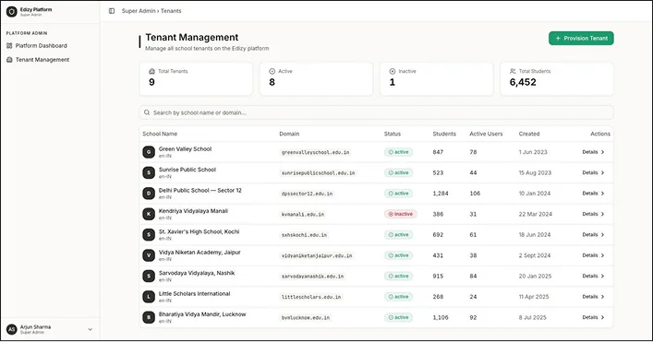The image size is (653, 342).
Task: Click the Little Scholars International avatar icon
Action: [149, 297]
